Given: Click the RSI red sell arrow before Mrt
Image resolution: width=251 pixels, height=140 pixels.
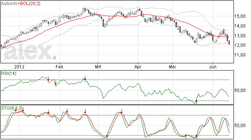Looking at the screenshot, I should click(85, 78).
